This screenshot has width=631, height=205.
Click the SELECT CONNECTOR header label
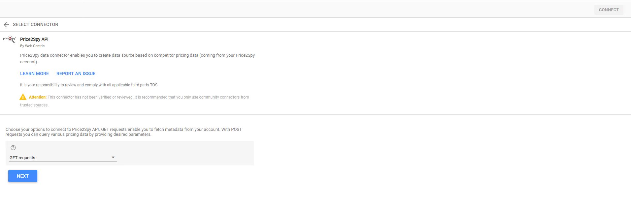click(35, 24)
